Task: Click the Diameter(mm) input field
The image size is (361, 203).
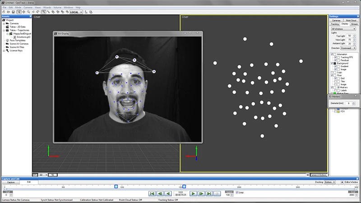Action: pyautogui.click(x=349, y=103)
